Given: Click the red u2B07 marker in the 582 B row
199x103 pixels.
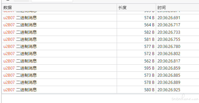Looking at the screenshot, I should click(9, 32).
